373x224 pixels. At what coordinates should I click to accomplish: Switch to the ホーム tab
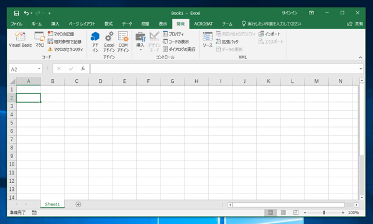click(37, 24)
